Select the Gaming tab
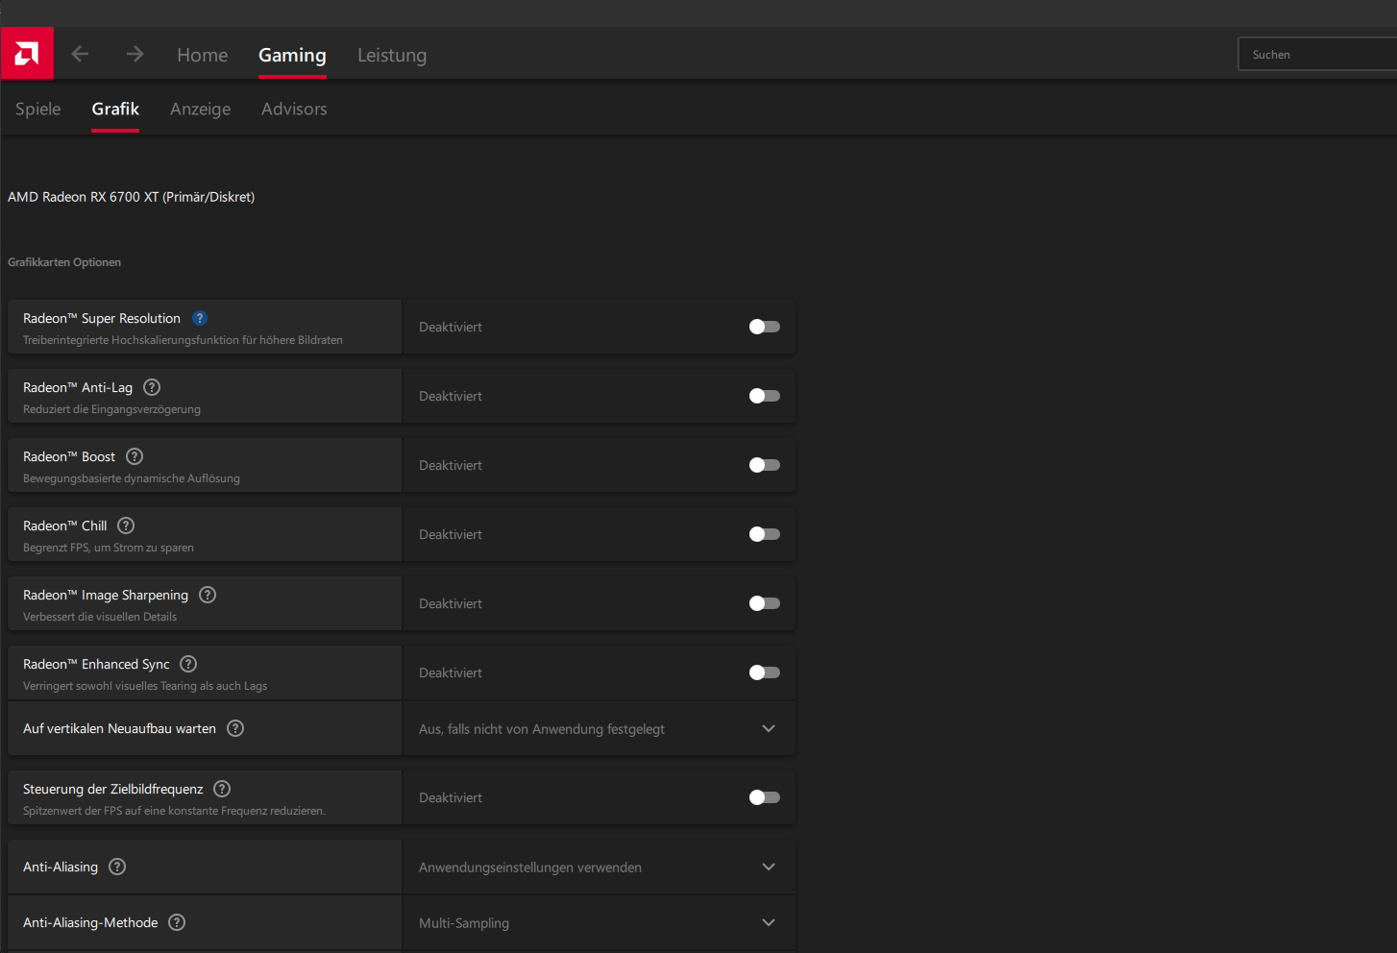The height and width of the screenshot is (953, 1397). 292,55
